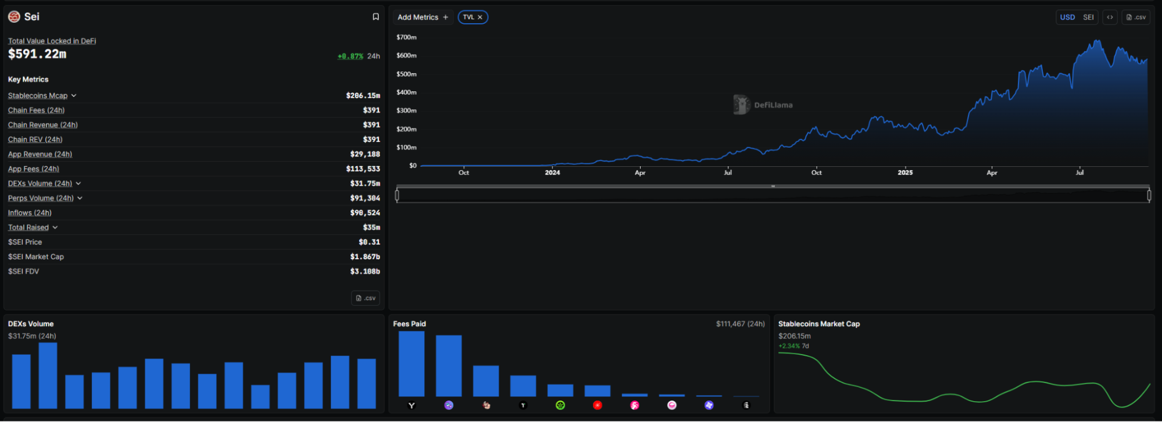Expand the DEXs Volume (24h) row
The width and height of the screenshot is (1162, 422).
point(78,184)
